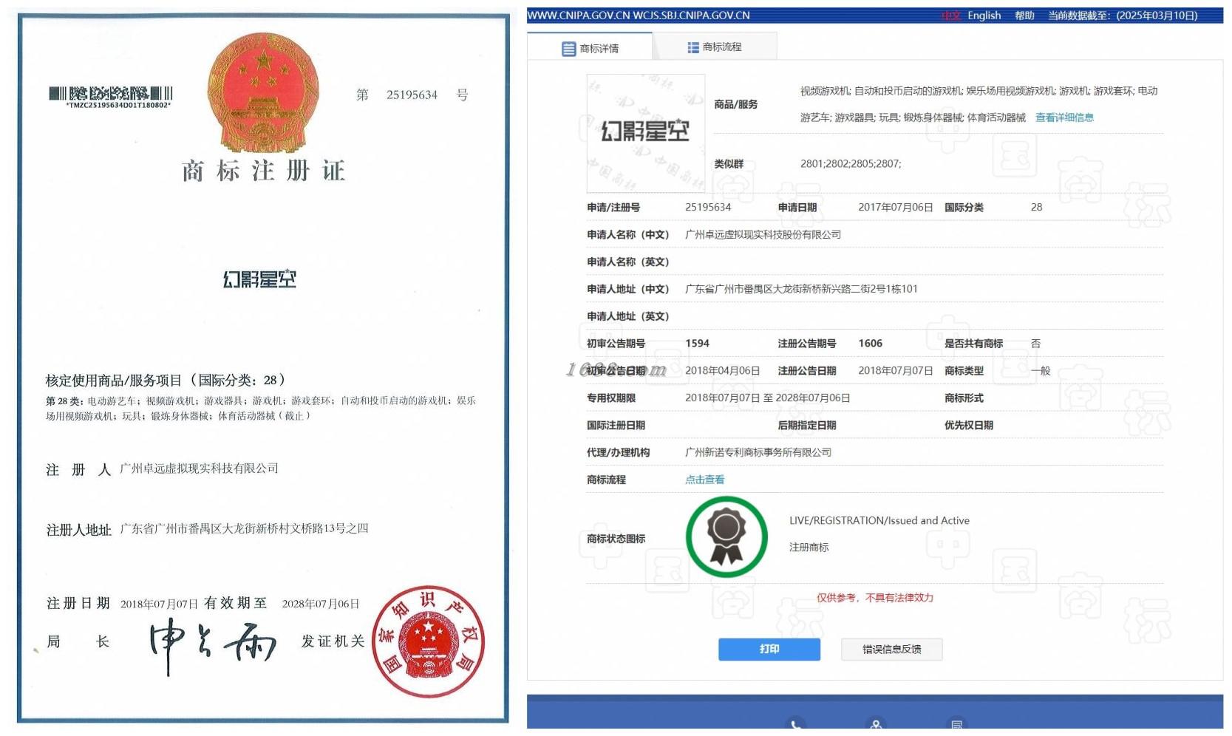Select the 是否共有商标 value 否
The height and width of the screenshot is (736, 1232).
(x=1035, y=344)
